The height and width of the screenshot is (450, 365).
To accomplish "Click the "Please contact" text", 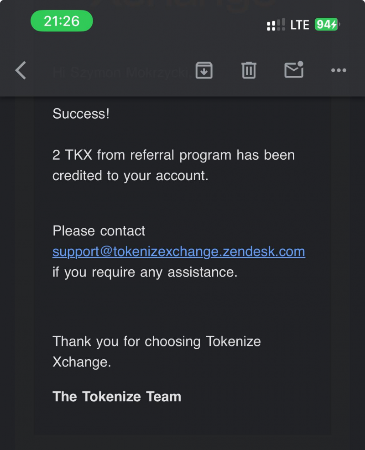I will pyautogui.click(x=99, y=231).
